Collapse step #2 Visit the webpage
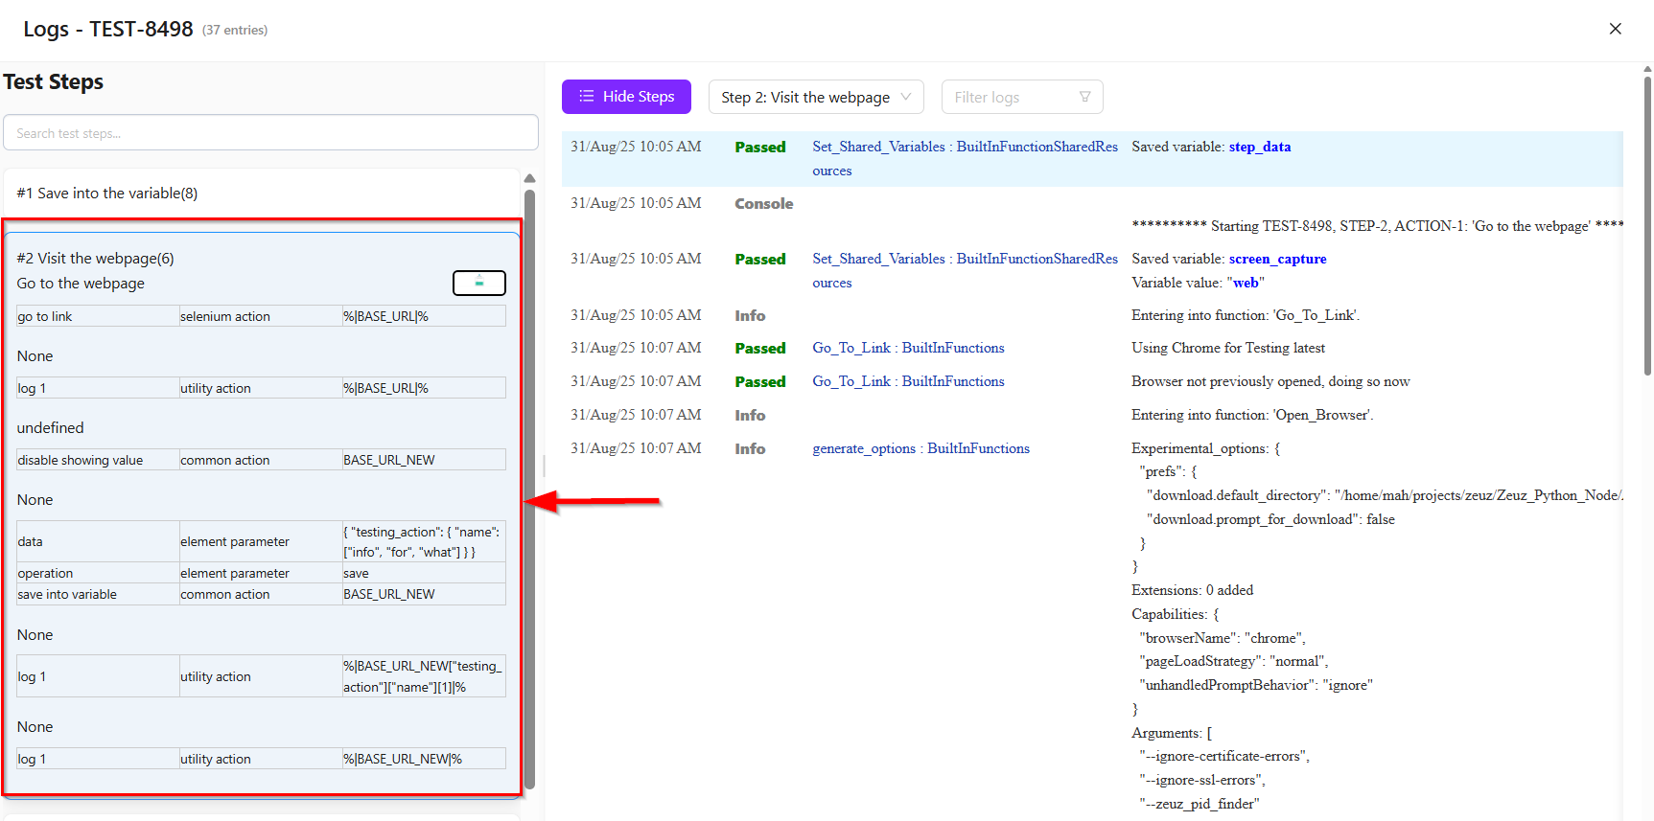1654x821 pixels. (96, 259)
